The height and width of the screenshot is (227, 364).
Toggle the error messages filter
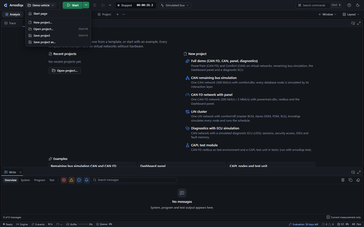point(64,180)
